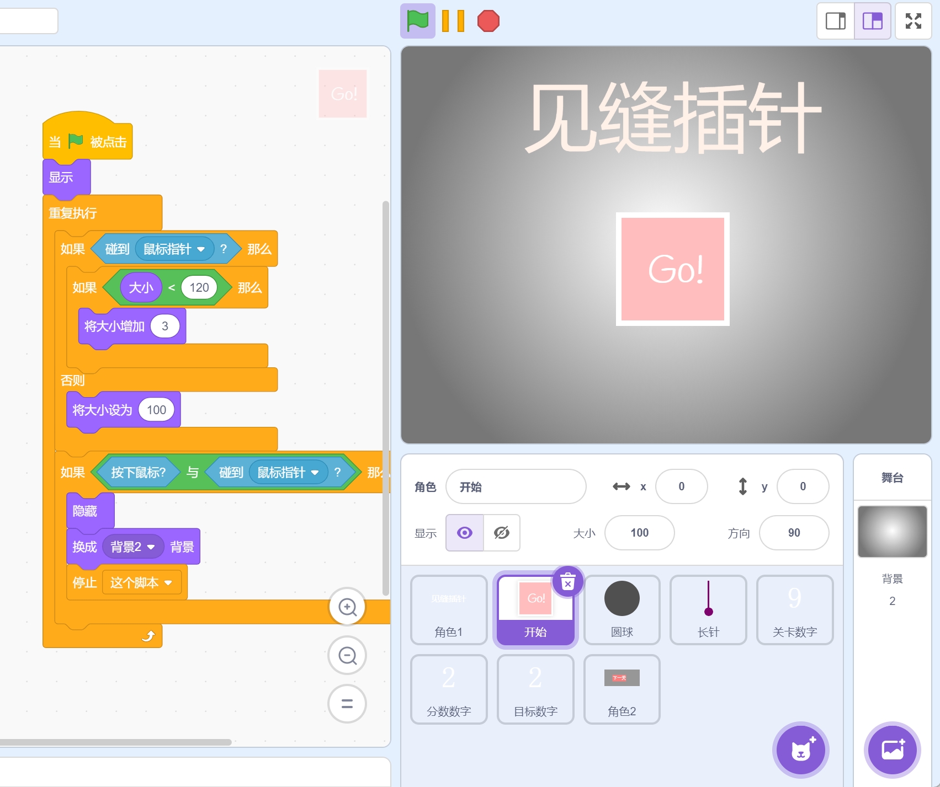Hide the sprite using the crossed-eye toggle
940x787 pixels.
501,533
